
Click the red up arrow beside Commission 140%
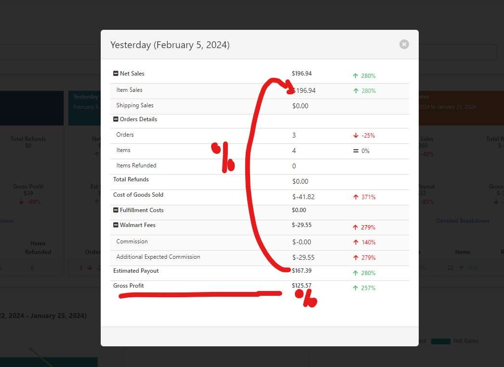[x=355, y=242]
